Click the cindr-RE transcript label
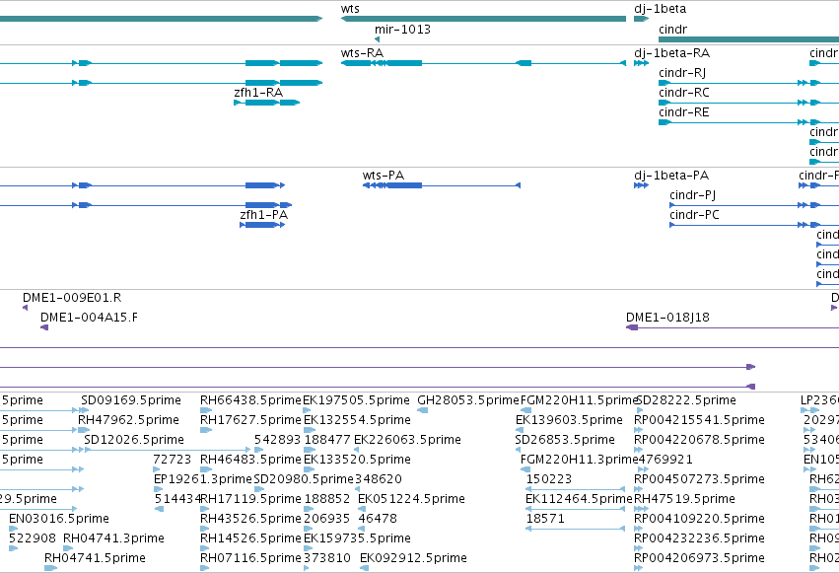The width and height of the screenshot is (839, 573). click(684, 112)
